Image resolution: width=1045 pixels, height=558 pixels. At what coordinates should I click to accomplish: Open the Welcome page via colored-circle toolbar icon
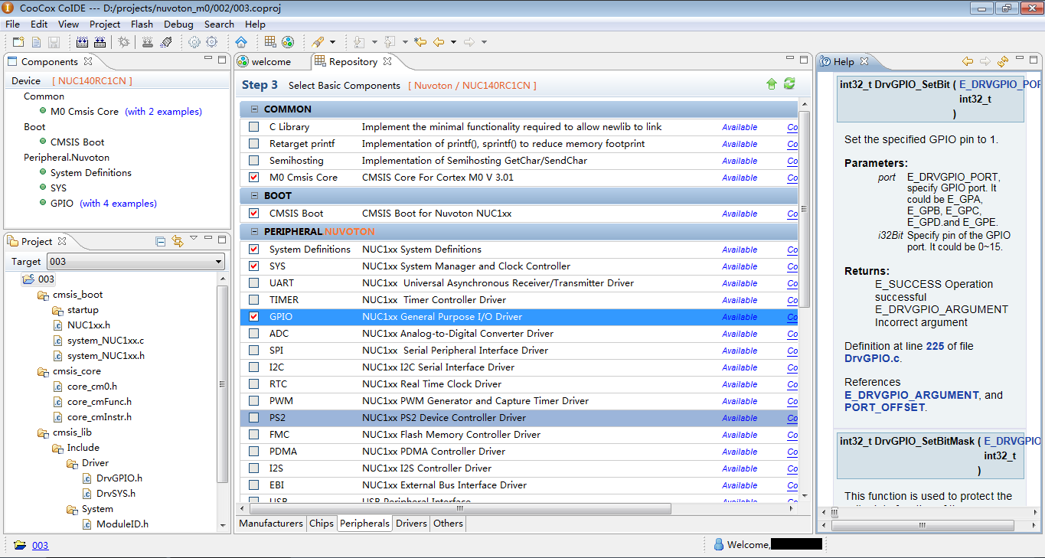pos(288,42)
